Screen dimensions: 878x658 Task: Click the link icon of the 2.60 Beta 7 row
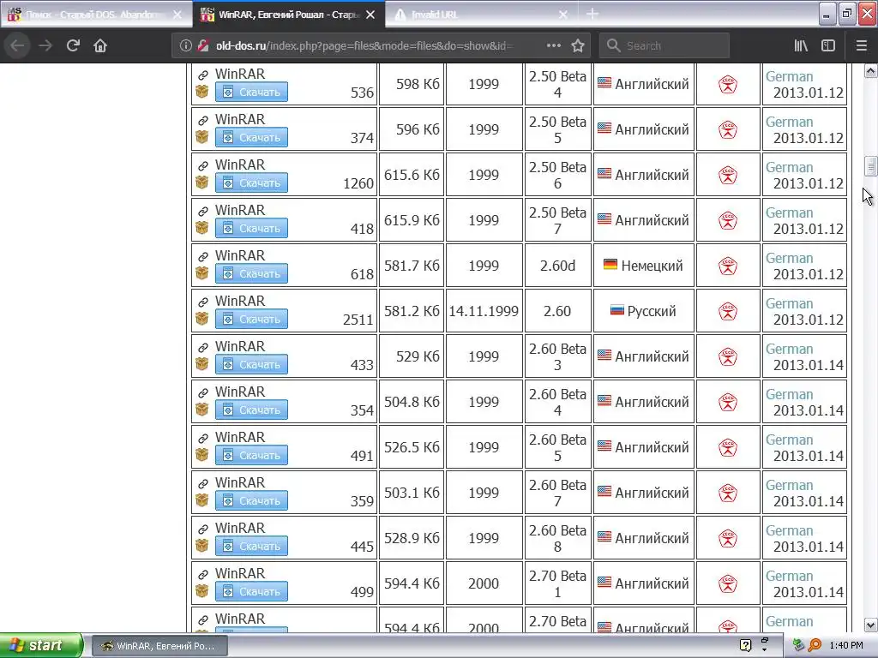pos(202,483)
